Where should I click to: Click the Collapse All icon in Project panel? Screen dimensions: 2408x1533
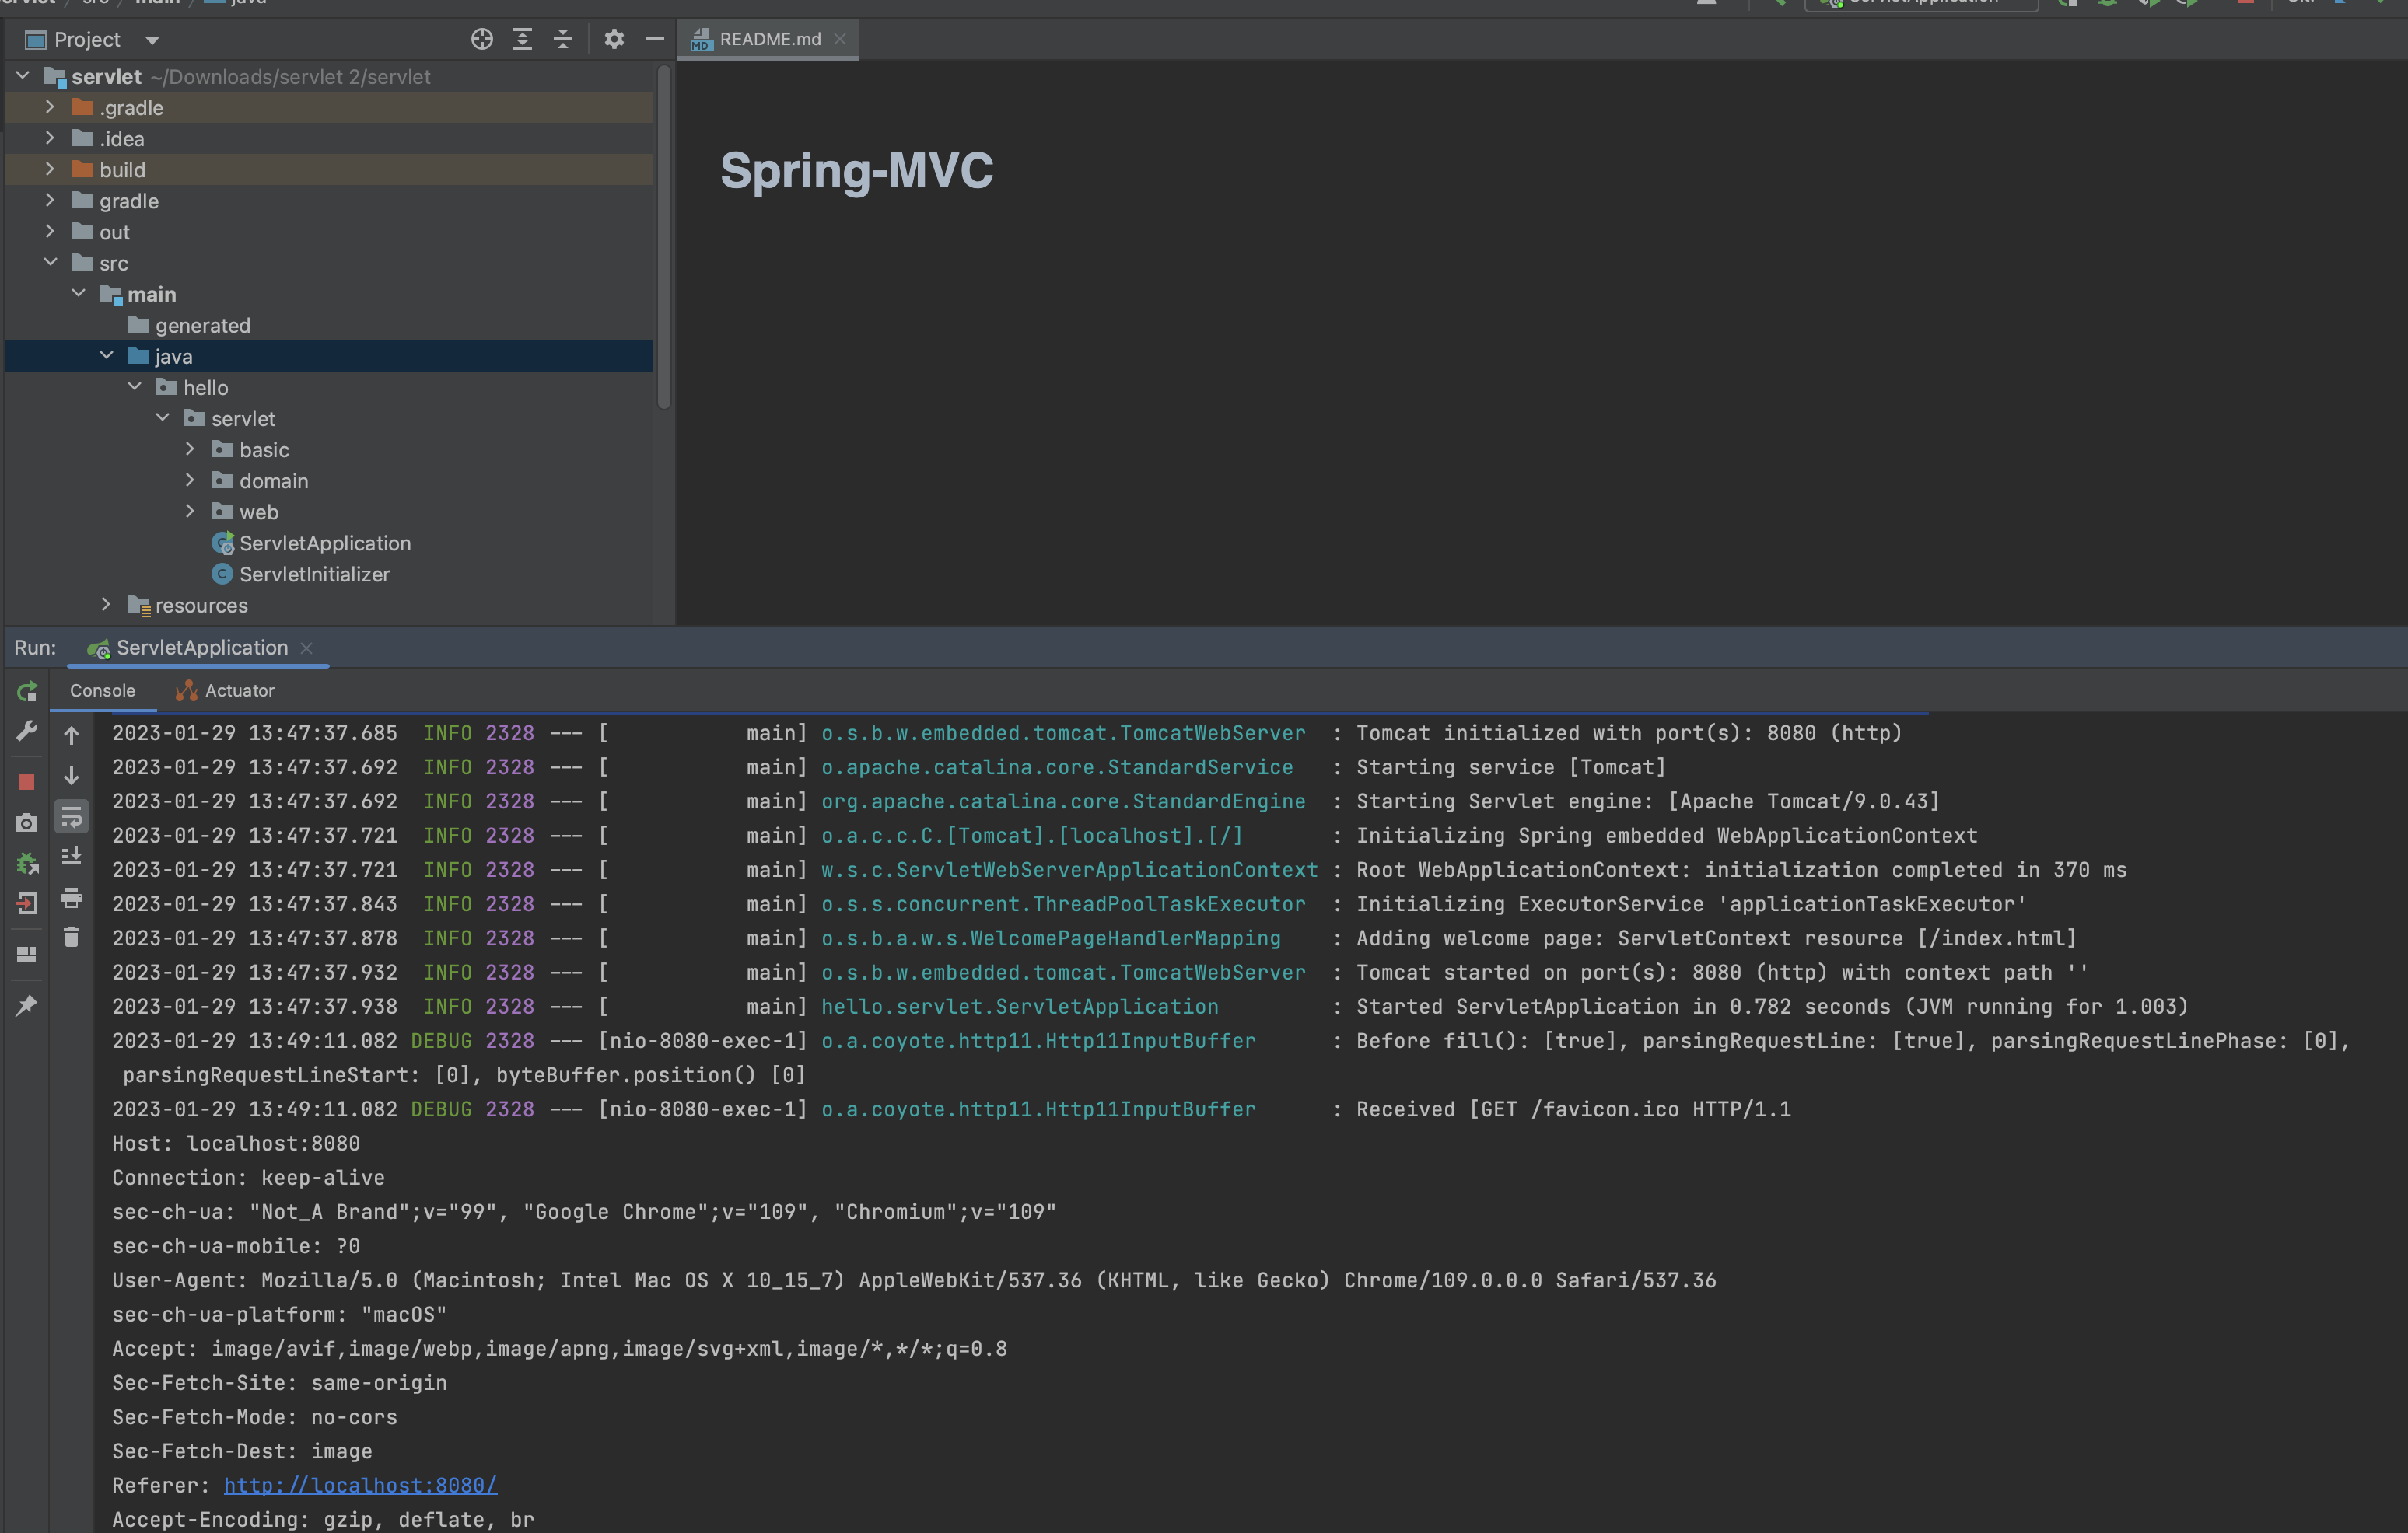click(563, 39)
